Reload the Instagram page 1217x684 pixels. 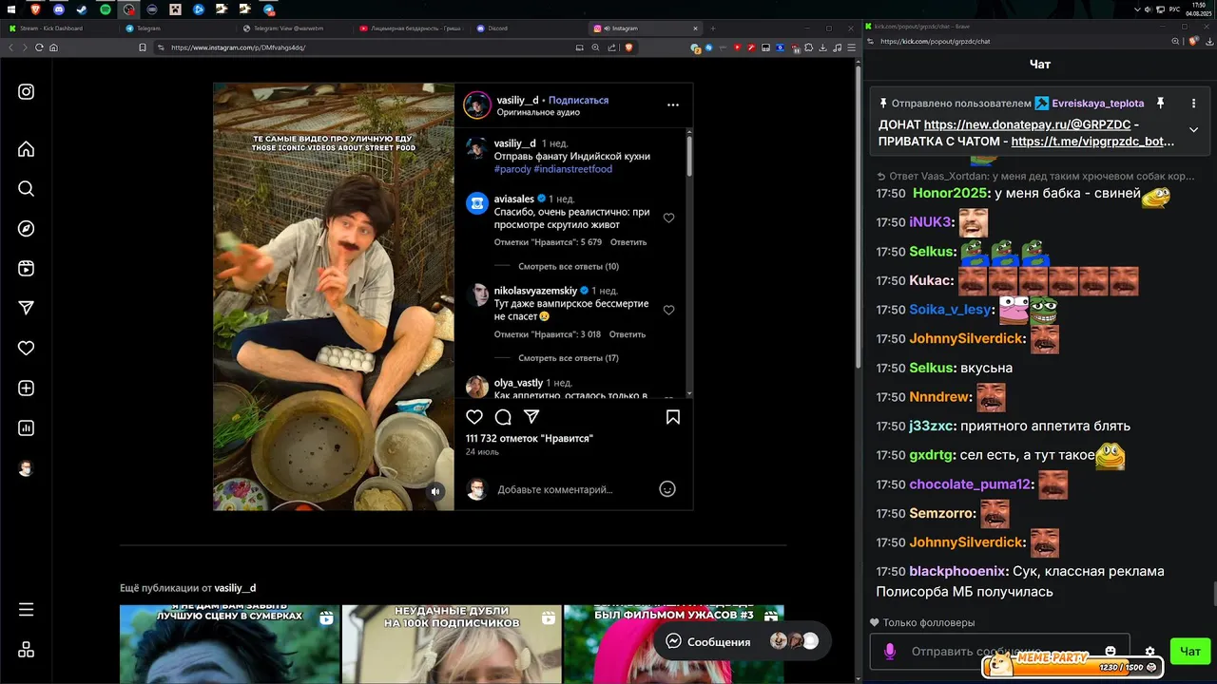click(x=39, y=47)
